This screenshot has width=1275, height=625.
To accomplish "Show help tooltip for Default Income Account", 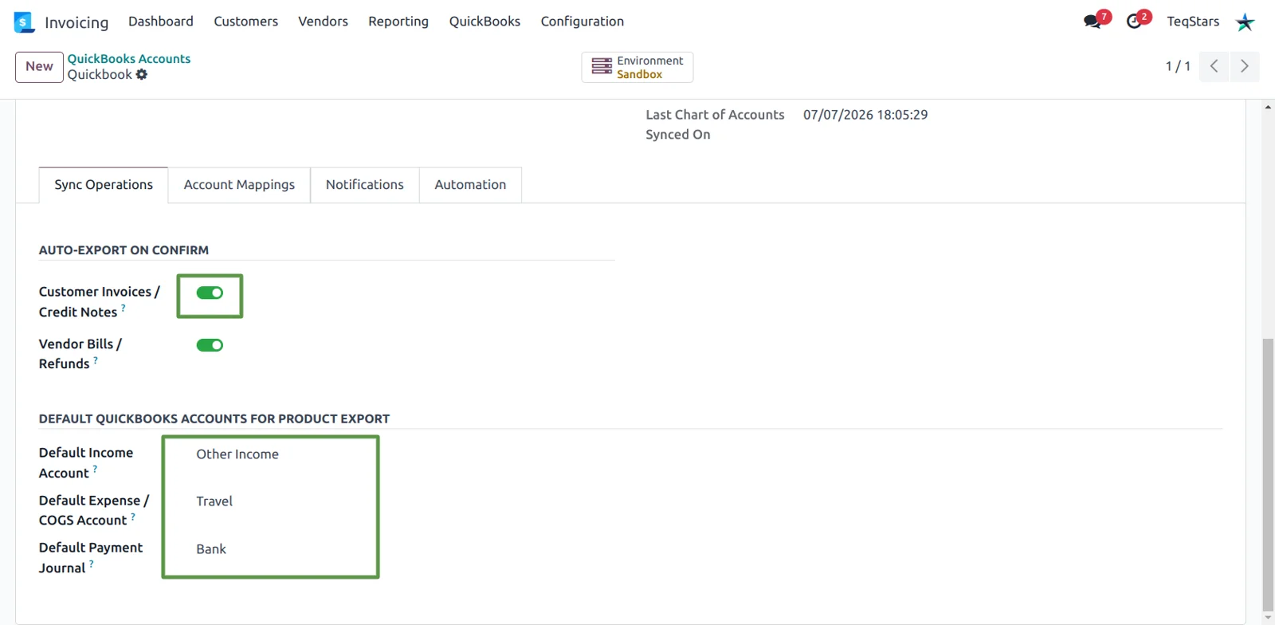I will [x=95, y=469].
